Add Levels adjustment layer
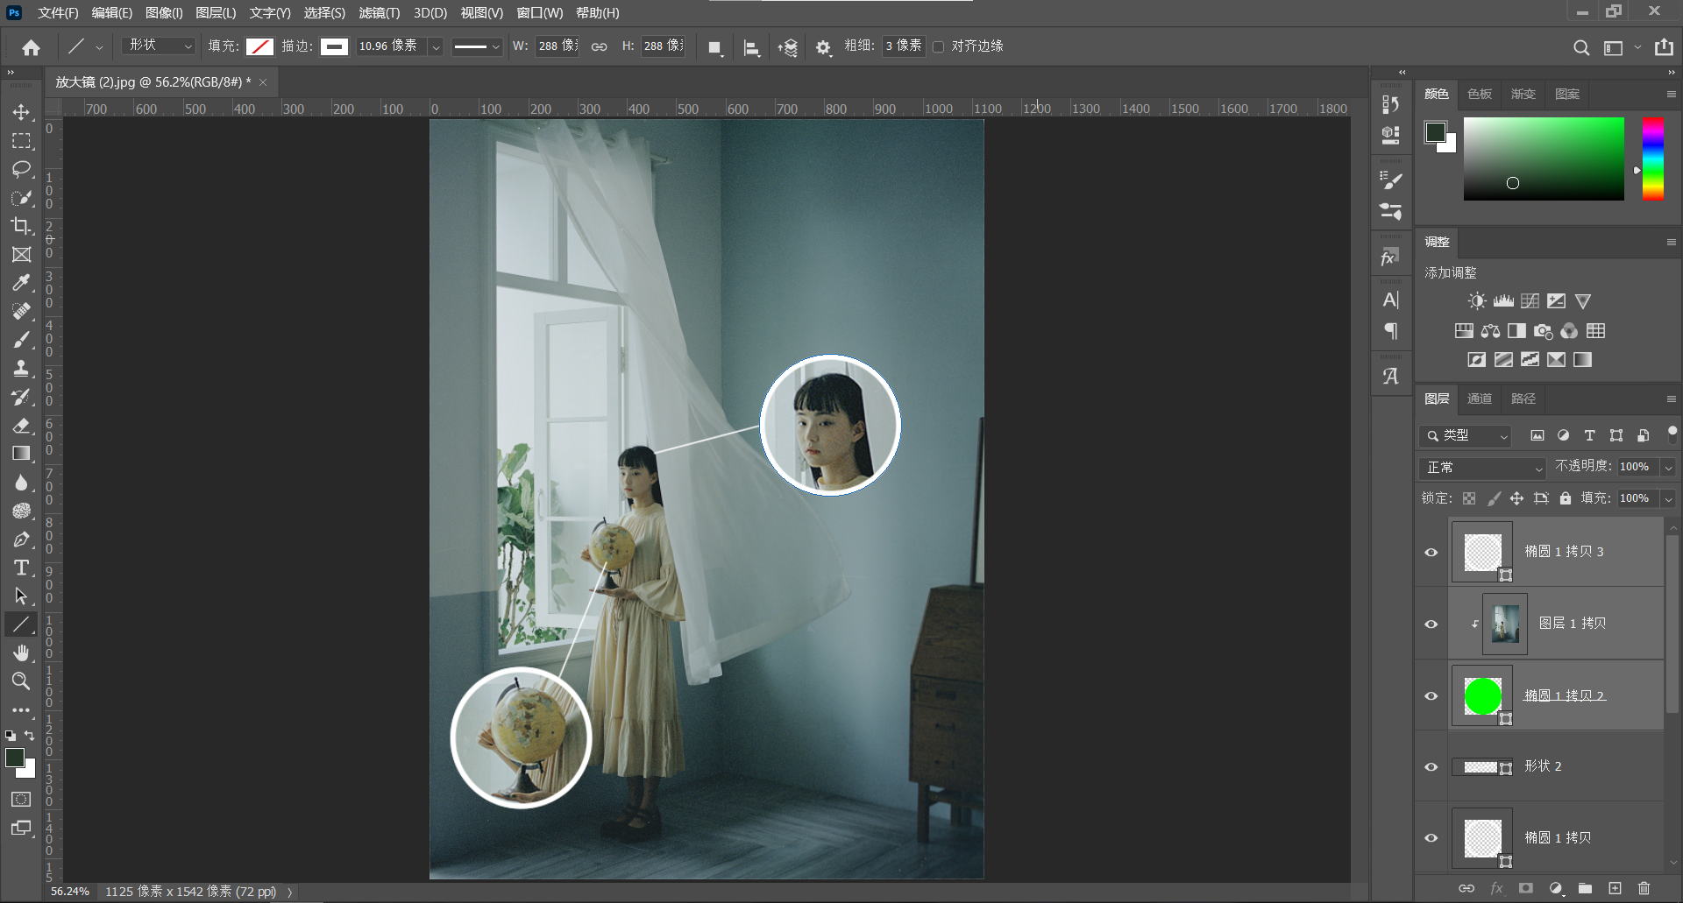This screenshot has width=1683, height=903. [1503, 301]
